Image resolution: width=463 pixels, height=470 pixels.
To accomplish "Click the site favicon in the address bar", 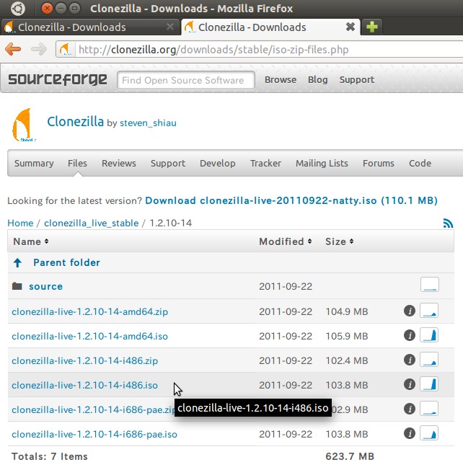I will coord(65,49).
